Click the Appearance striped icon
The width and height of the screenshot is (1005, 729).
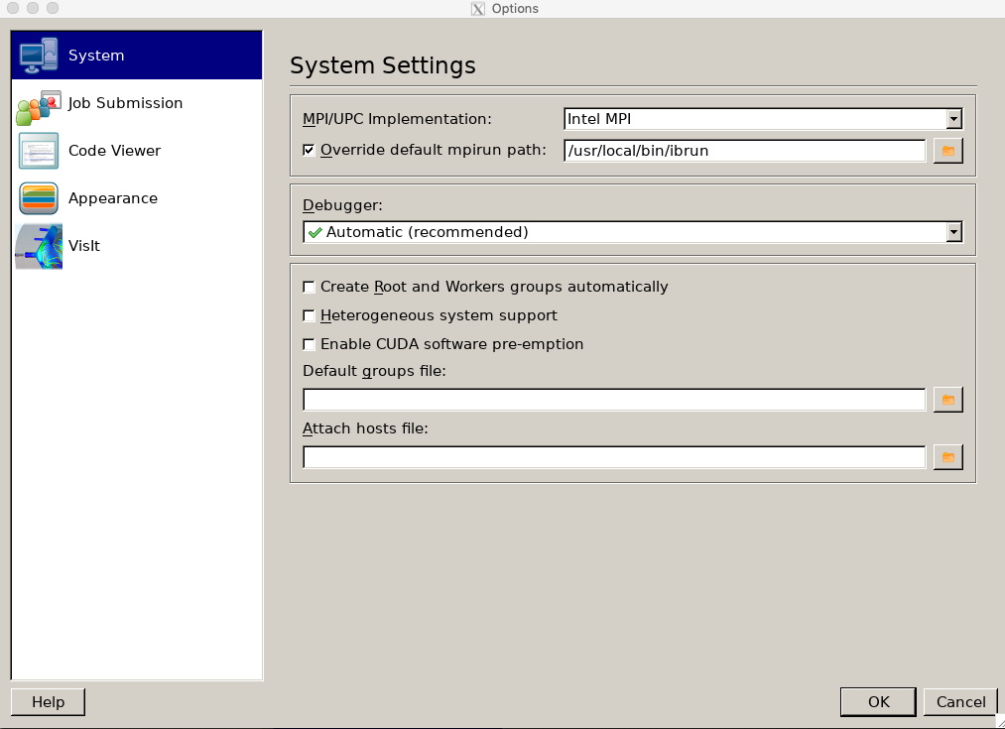coord(39,198)
